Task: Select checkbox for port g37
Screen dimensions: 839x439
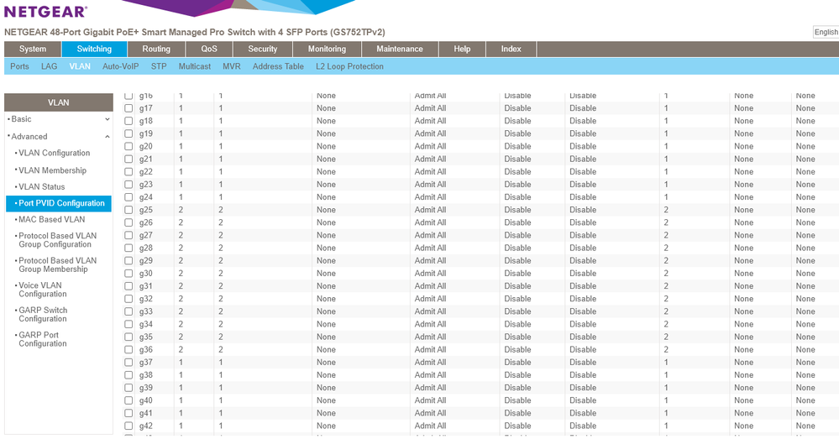Action: pyautogui.click(x=128, y=363)
